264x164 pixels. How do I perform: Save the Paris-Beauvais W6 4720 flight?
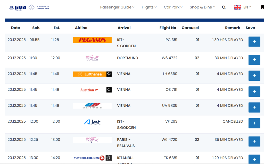[x=254, y=141]
